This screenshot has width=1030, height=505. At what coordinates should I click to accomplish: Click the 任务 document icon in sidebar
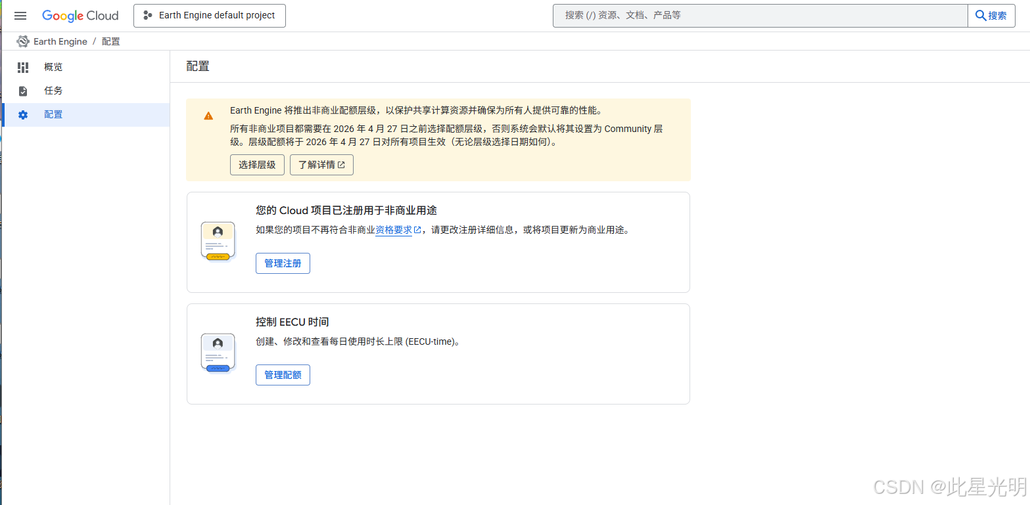click(x=22, y=90)
